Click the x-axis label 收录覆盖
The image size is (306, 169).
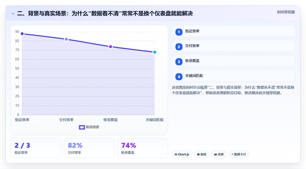pyautogui.click(x=110, y=120)
